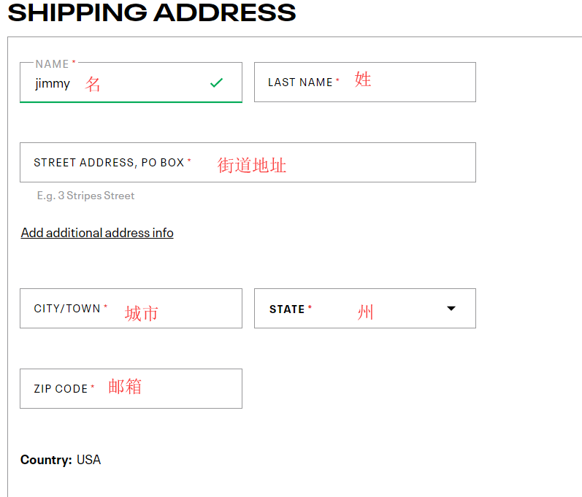582x497 pixels.
Task: Click the red 街道地址 annotation
Action: tap(252, 166)
